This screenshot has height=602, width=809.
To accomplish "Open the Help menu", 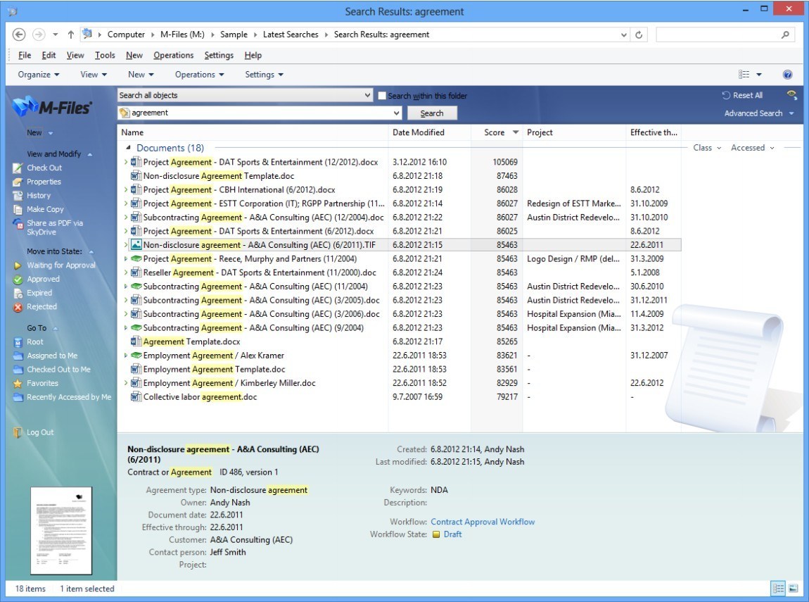I will pos(253,55).
